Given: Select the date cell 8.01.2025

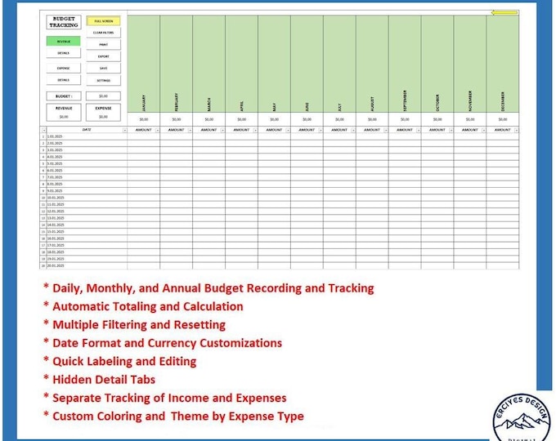Looking at the screenshot, I should [87, 185].
